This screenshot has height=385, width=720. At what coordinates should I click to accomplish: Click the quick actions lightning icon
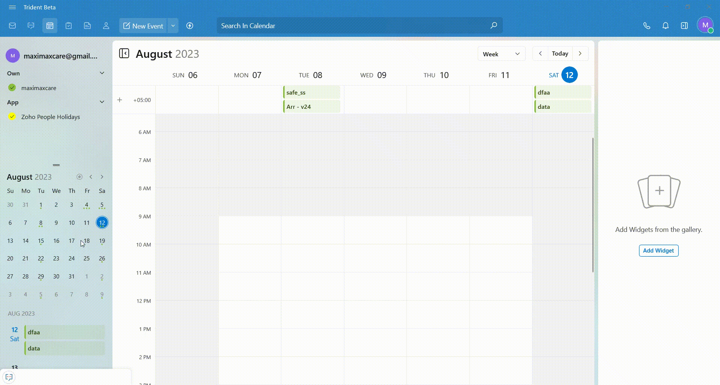pos(190,26)
